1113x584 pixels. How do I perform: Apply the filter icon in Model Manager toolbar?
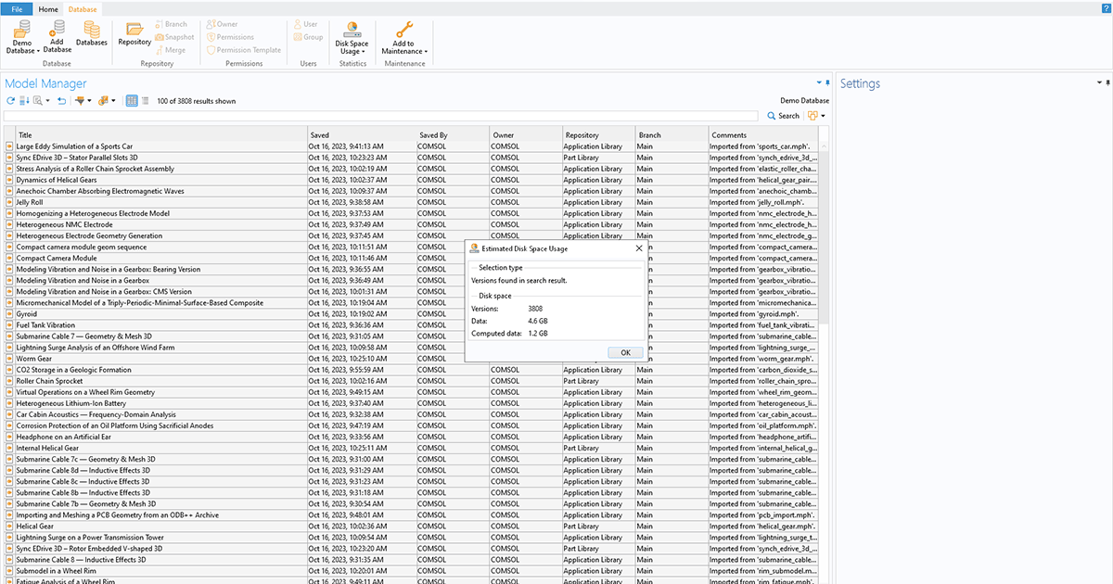click(x=82, y=101)
